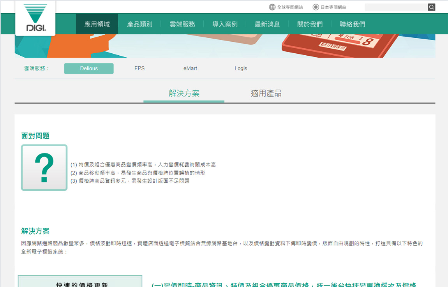Viewport: 448px width, 287px height.
Task: Open the 全球寺岡網站 link
Action: click(290, 7)
